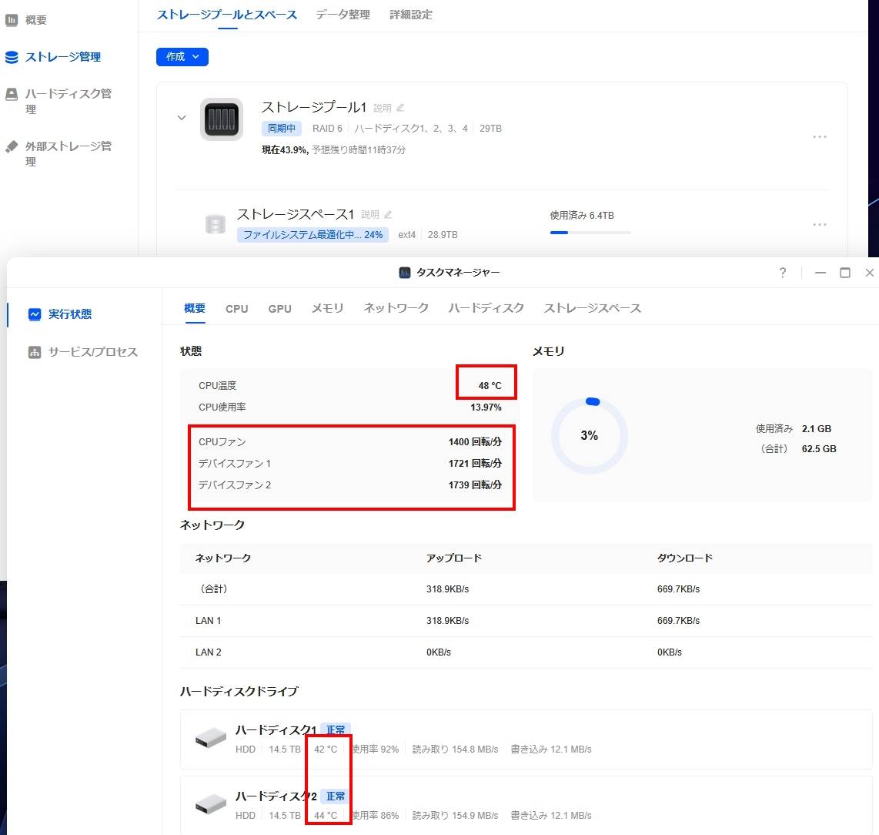Collapse Storage Pool 1 with the chevron
879x835 pixels.
pos(182,119)
